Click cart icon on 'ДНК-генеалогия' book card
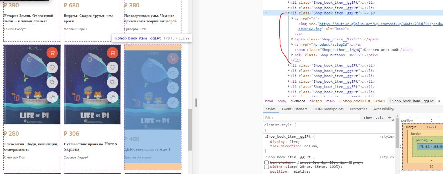 pos(173,58)
